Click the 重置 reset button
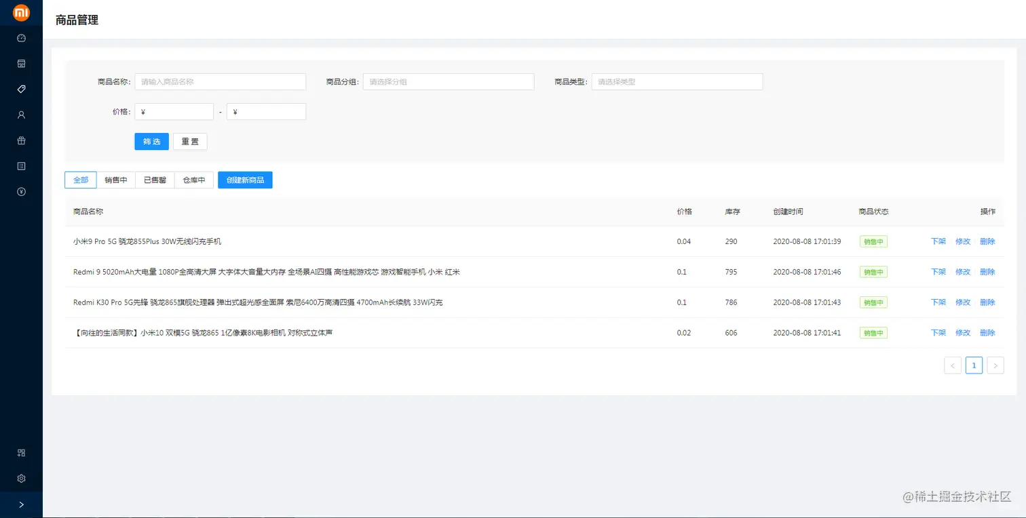1026x518 pixels. click(190, 142)
